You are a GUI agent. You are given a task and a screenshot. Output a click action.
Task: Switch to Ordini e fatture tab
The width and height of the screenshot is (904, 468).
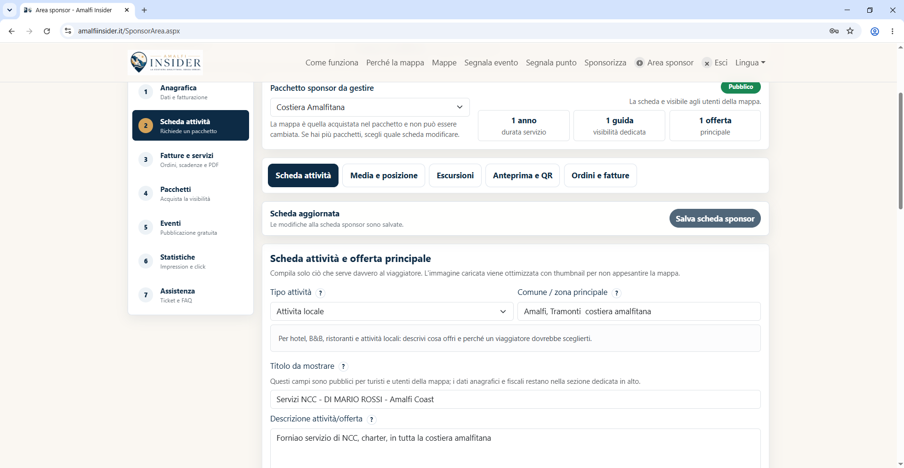coord(600,175)
